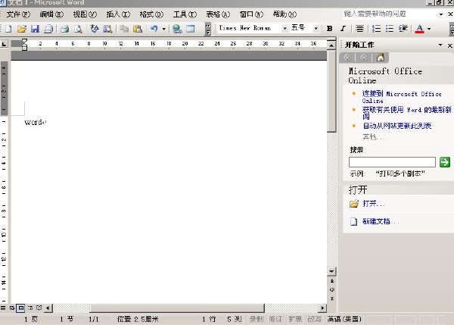Open the 文件 menu
The image size is (454, 325).
coord(18,14)
